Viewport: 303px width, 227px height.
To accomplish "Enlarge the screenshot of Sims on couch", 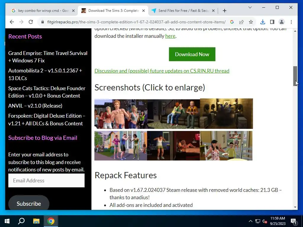I will [173, 114].
